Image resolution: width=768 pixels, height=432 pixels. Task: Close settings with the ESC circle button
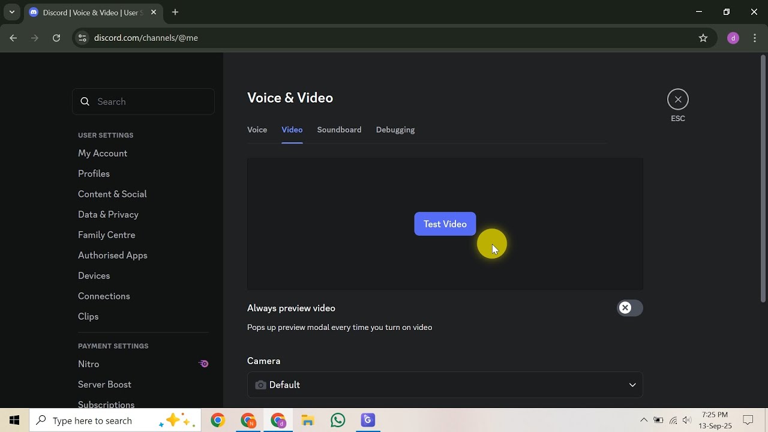click(x=678, y=100)
